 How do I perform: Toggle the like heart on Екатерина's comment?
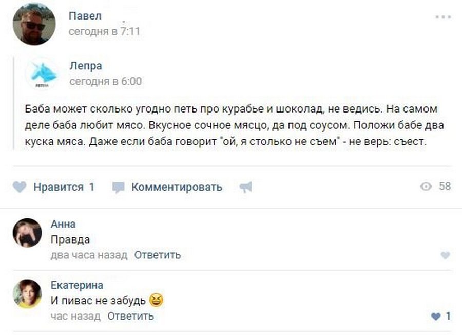click(x=436, y=317)
